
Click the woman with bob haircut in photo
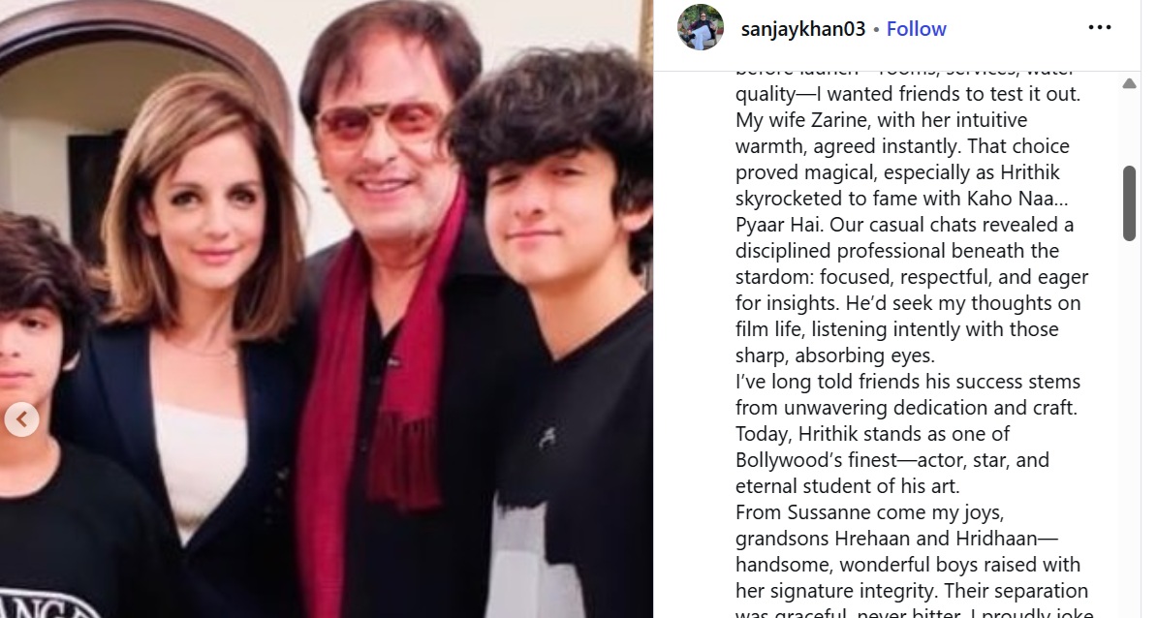(192, 332)
